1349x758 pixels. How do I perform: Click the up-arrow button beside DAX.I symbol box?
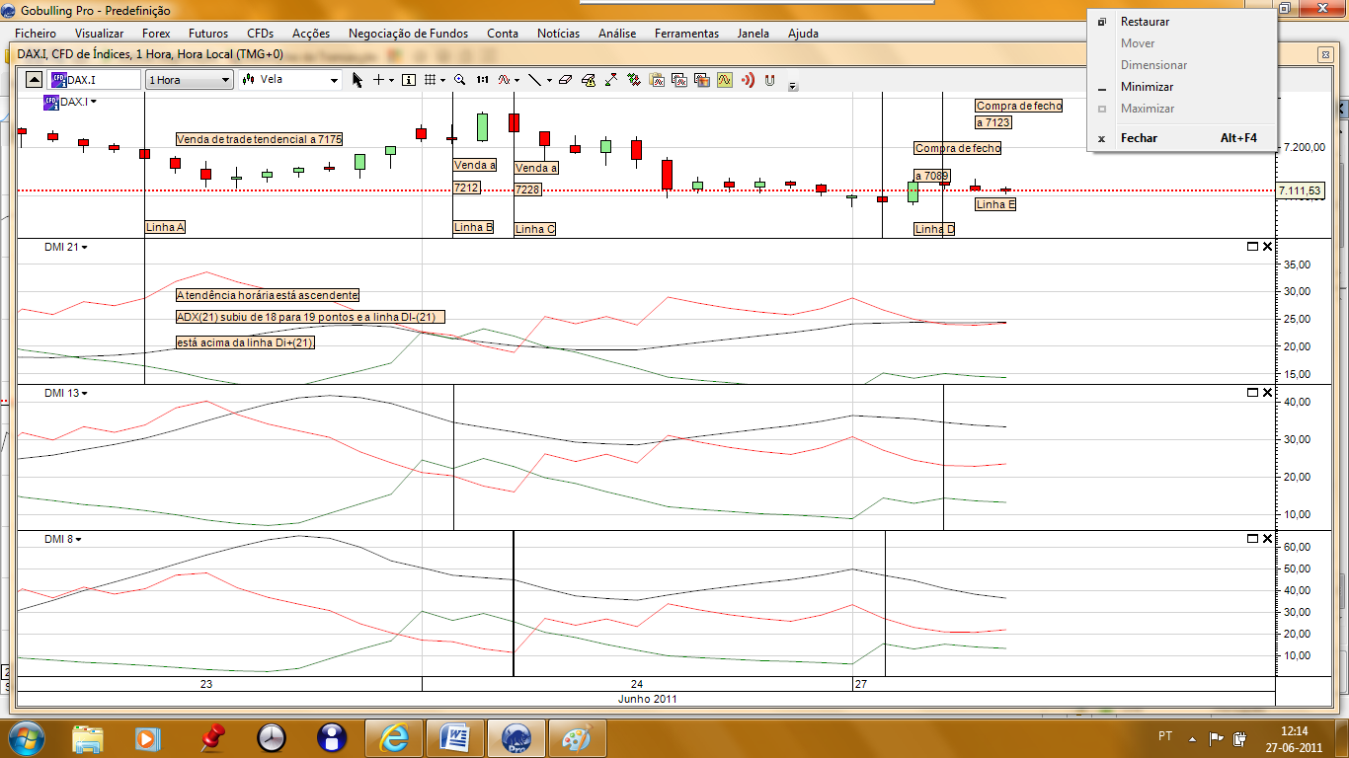(35, 80)
